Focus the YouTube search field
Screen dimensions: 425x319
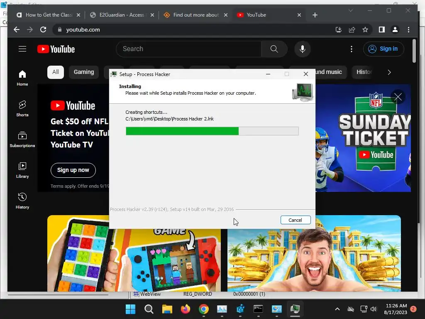[189, 49]
